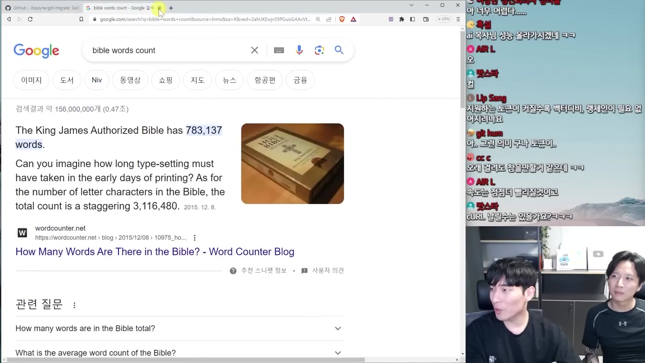
Task: Close the bible words count tab
Action: [159, 8]
